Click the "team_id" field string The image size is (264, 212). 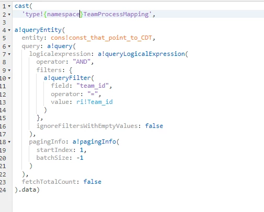pos(93,86)
